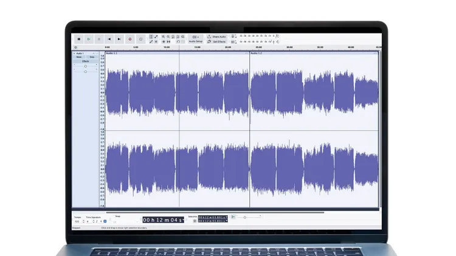Image resolution: width=456 pixels, height=256 pixels.
Task: Skip to the start of the project
Action: point(109,39)
